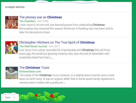Click the chevron arrow beside Next
This screenshot has height=103, width=136.
coord(14,98)
